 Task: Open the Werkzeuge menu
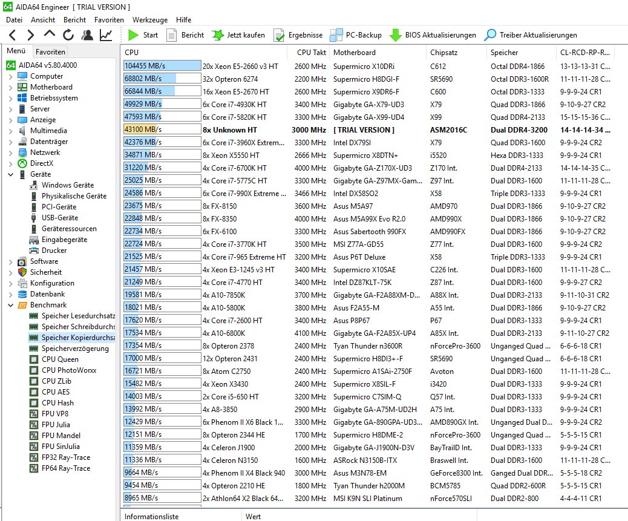click(x=150, y=19)
